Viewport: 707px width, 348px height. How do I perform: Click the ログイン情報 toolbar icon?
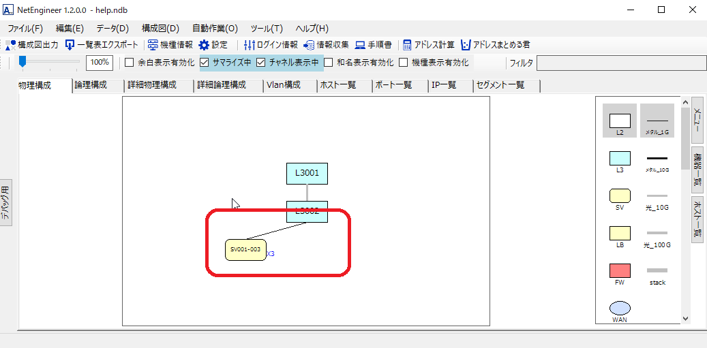point(250,45)
